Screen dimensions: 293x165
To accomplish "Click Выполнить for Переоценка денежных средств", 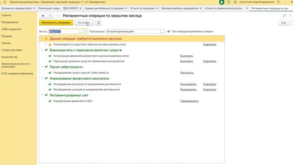I will point(186,61).
